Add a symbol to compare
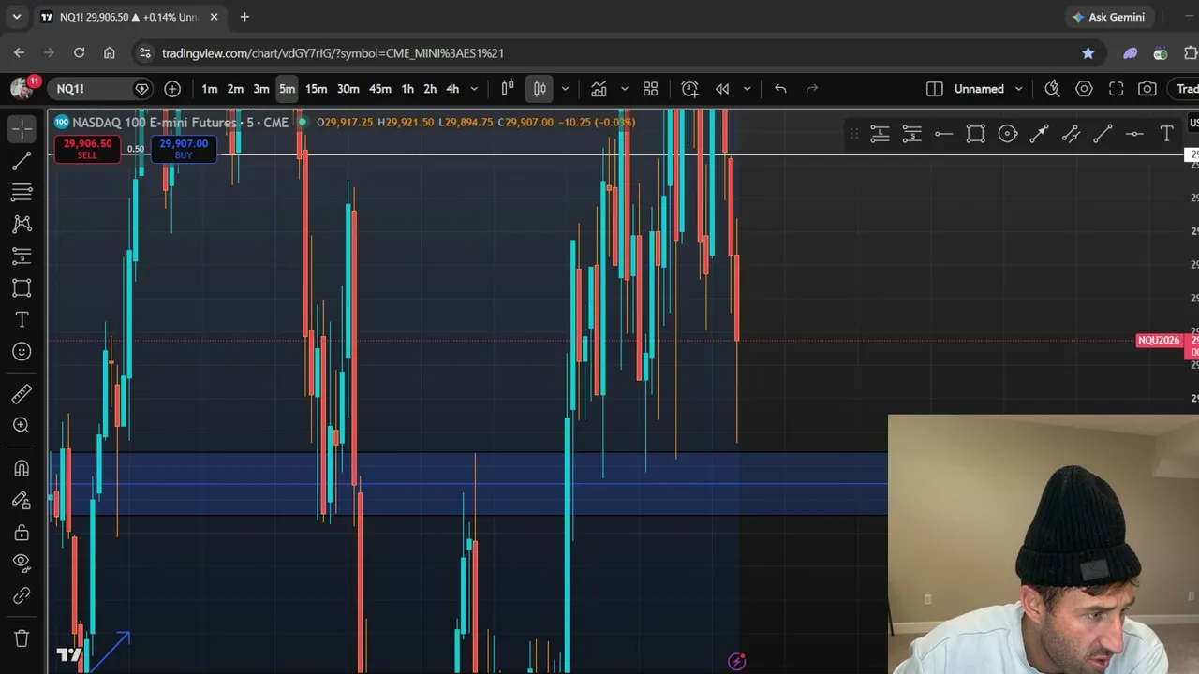 172,89
